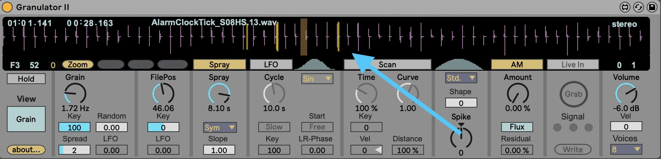Click the device activator circle beside Granulator II
This screenshot has height=159, width=661.
[7, 7]
